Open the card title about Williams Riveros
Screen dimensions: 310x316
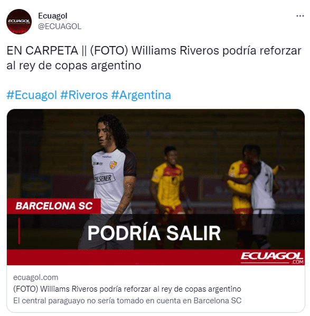(x=127, y=289)
